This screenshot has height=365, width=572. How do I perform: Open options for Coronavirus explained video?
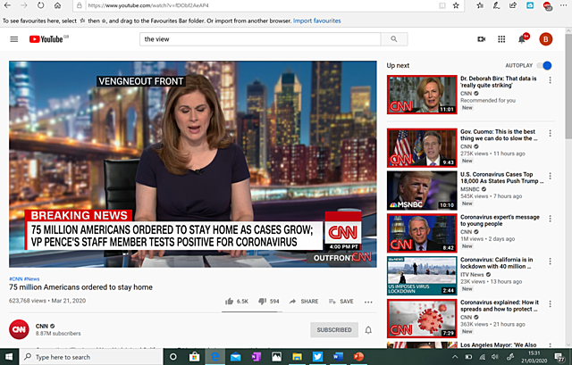[551, 303]
